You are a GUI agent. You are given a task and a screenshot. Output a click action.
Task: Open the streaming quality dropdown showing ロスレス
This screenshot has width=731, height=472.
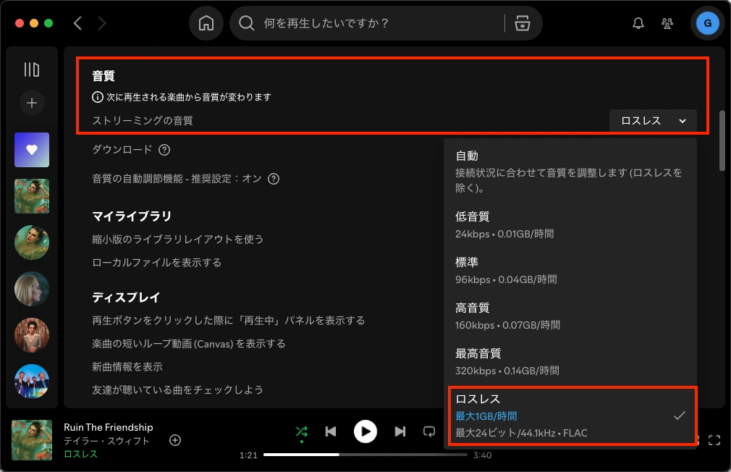653,120
